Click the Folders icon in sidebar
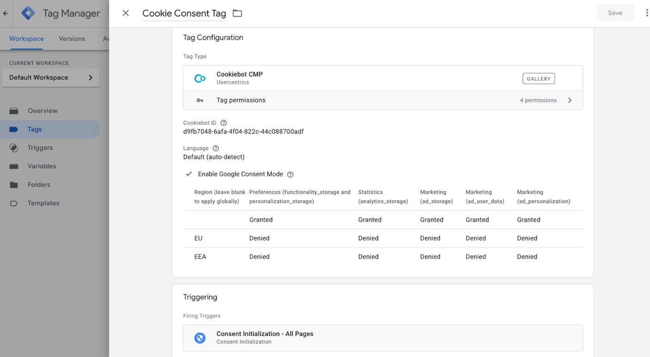Image resolution: width=650 pixels, height=357 pixels. coord(14,185)
